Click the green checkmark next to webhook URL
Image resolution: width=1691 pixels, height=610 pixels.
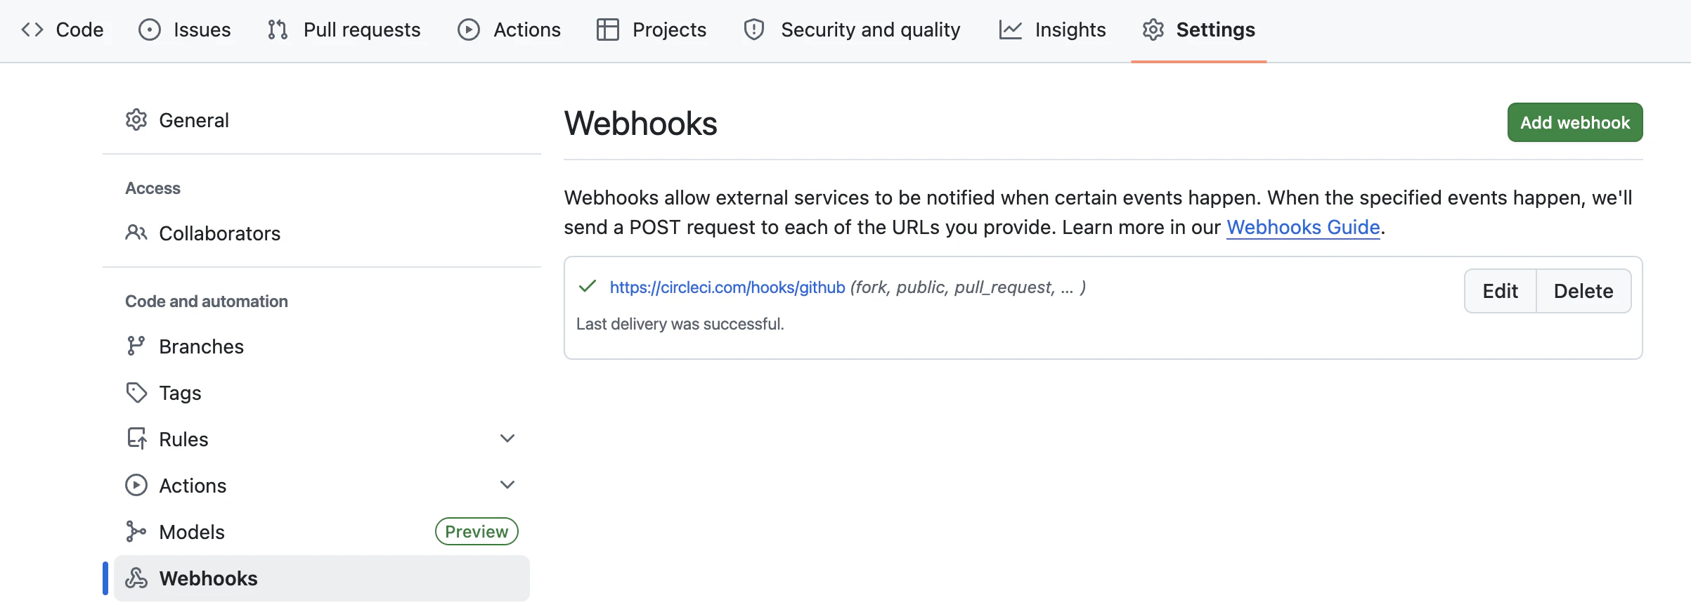click(587, 287)
